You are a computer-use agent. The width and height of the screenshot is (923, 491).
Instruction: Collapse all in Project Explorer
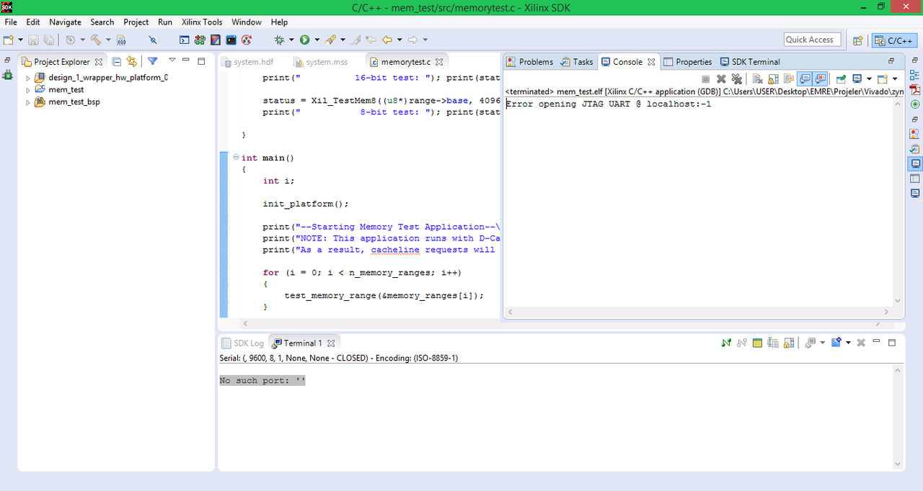116,61
